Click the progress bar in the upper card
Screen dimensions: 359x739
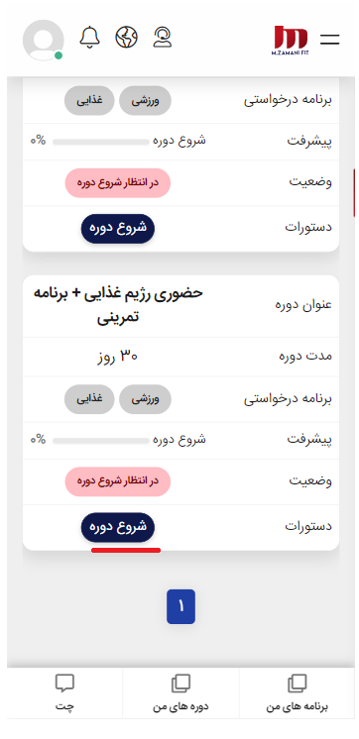pos(101,142)
